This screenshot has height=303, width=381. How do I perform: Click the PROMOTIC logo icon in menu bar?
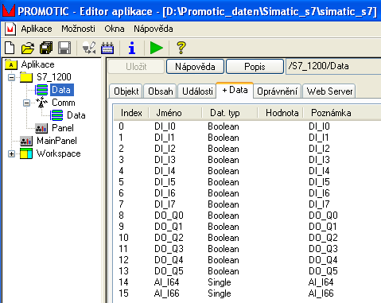pyautogui.click(x=10, y=29)
